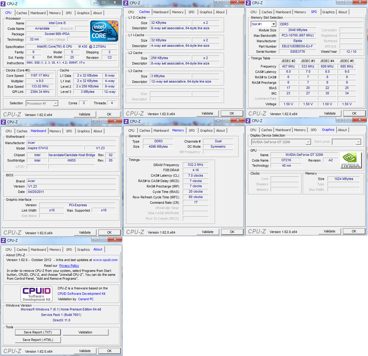
Task: Open the SPD tab in the Caches window
Action: pos(192,12)
